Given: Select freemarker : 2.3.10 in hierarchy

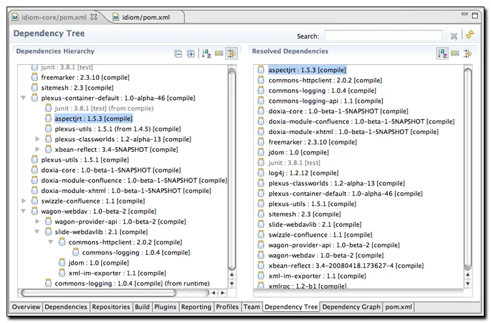Looking at the screenshot, I should tap(85, 77).
